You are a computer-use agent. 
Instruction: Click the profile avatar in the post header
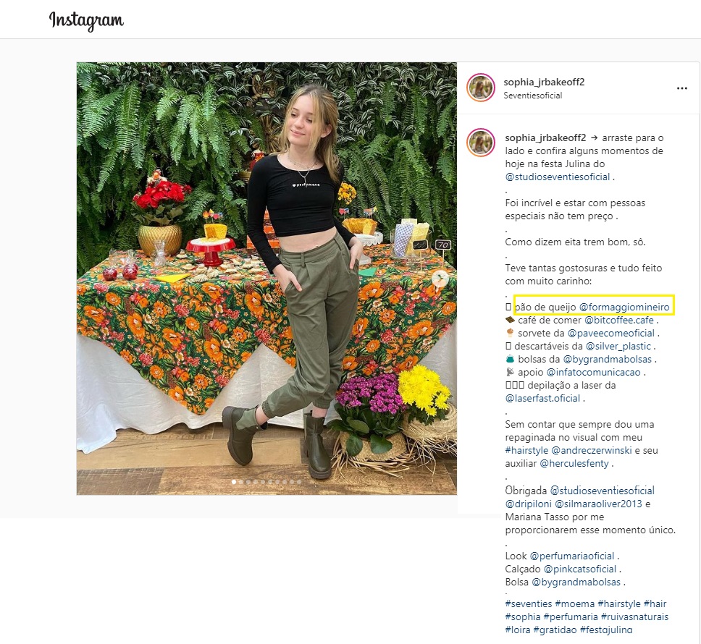481,88
